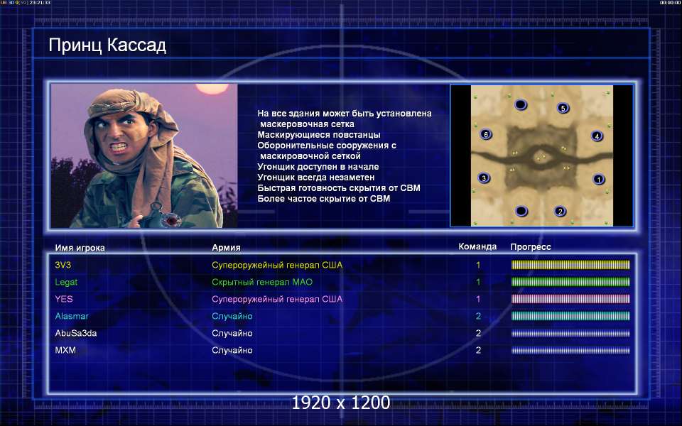Click start position marker 5 on the minimap
The width and height of the screenshot is (682, 426).
tap(563, 108)
